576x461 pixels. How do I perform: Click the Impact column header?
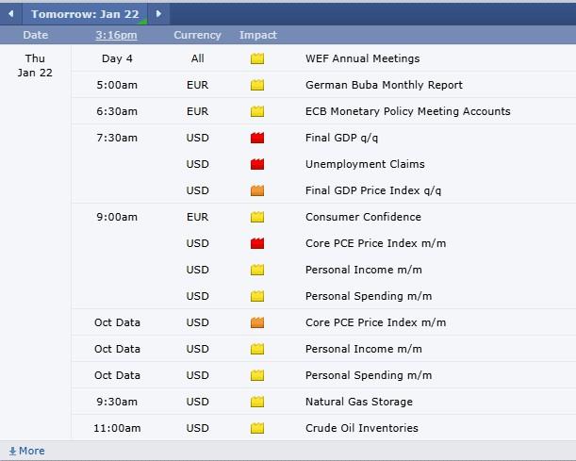coord(258,35)
